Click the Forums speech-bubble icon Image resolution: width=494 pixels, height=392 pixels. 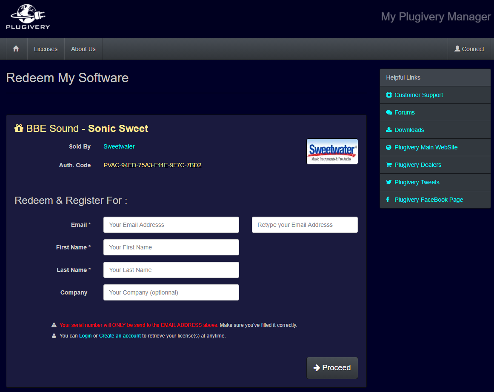point(389,112)
